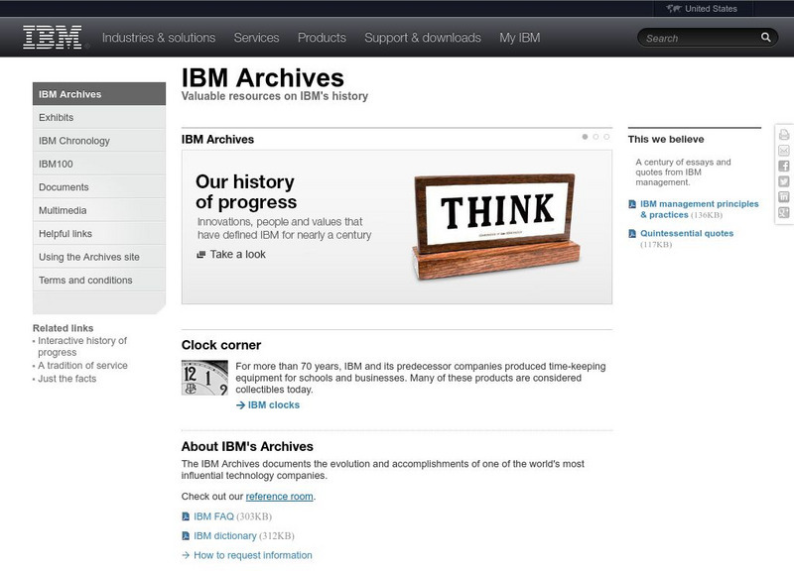Click the search magnifier icon
794x571 pixels.
765,37
